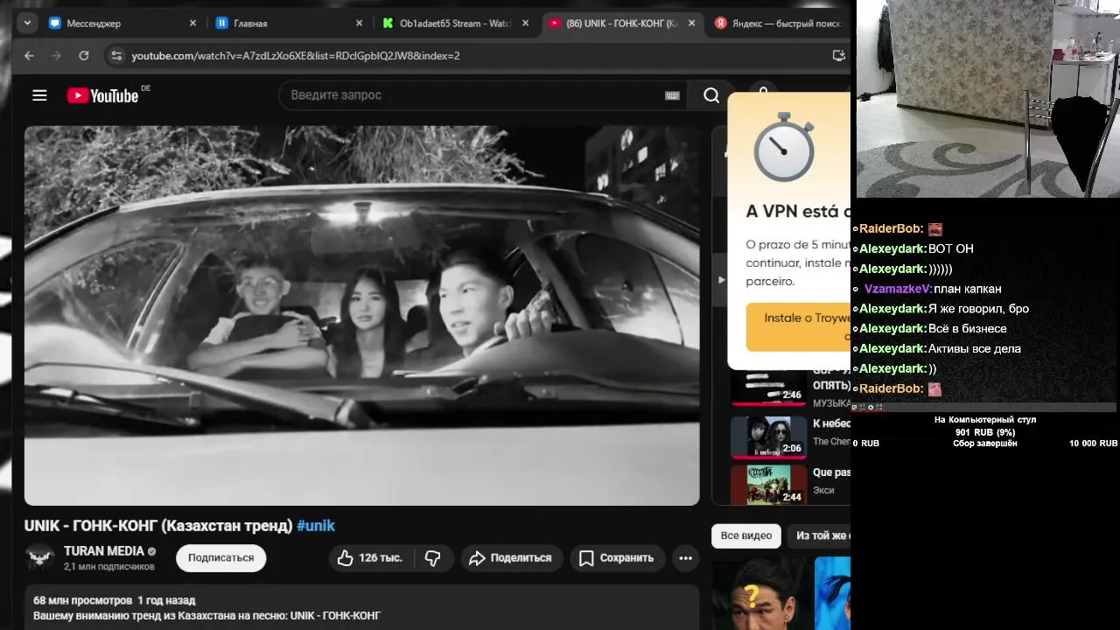Reload the page with the refresh icon
Image resolution: width=1120 pixels, height=630 pixels.
(83, 55)
